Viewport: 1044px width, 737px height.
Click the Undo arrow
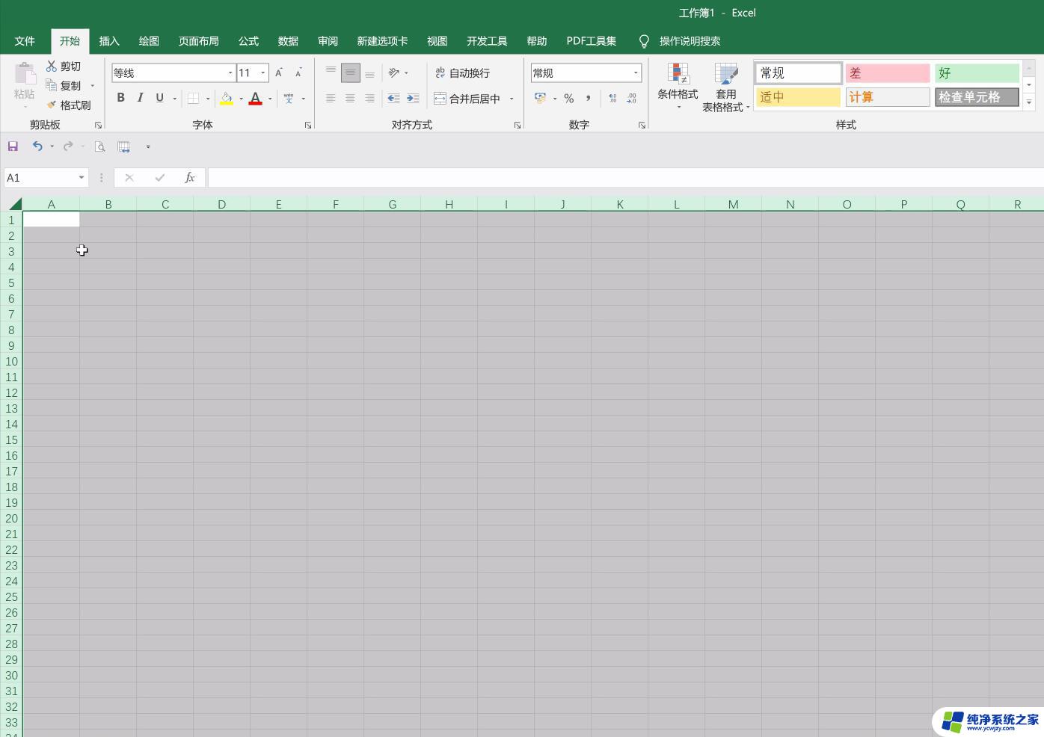(x=37, y=147)
